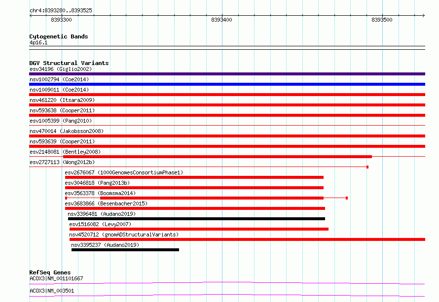Click the chr4:8393280..8393525 region label
The width and height of the screenshot is (439, 302).
(61, 11)
